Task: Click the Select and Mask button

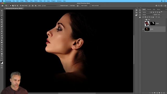Action: pyautogui.click(x=96, y=6)
